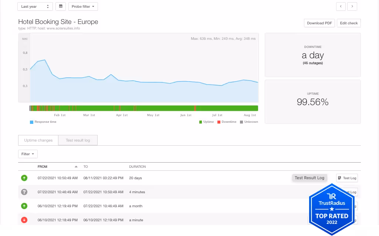Select the 07/22/2021 10:46:49 AM from cell
This screenshot has width=379, height=236.
[x=58, y=192]
